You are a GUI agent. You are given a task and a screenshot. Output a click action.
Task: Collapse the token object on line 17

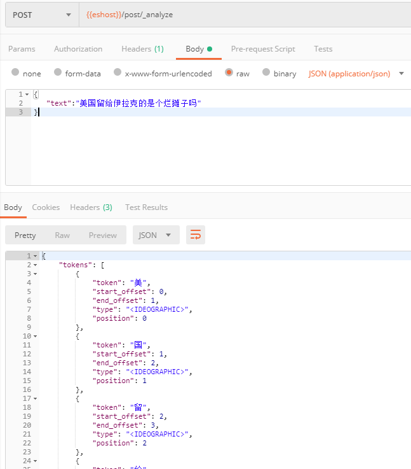tap(35, 399)
